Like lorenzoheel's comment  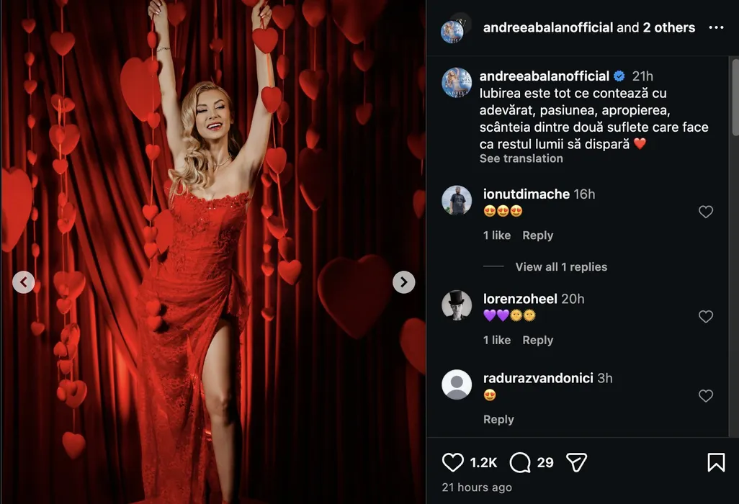pos(706,316)
